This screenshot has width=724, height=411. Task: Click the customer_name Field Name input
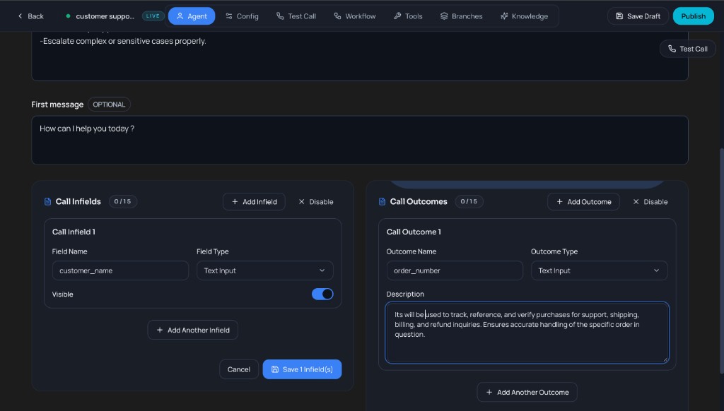click(120, 270)
